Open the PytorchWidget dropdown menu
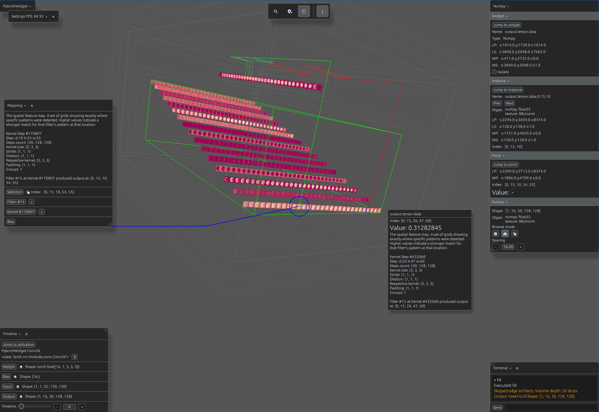Screen dimensions: 599x412 click(17, 6)
